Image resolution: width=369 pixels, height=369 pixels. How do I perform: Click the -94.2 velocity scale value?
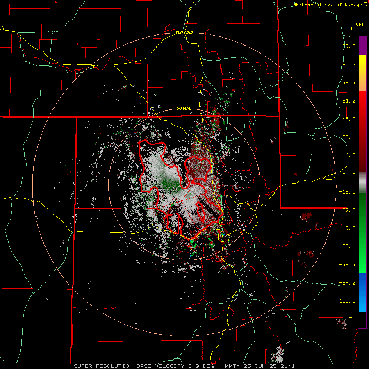pyautogui.click(x=347, y=282)
